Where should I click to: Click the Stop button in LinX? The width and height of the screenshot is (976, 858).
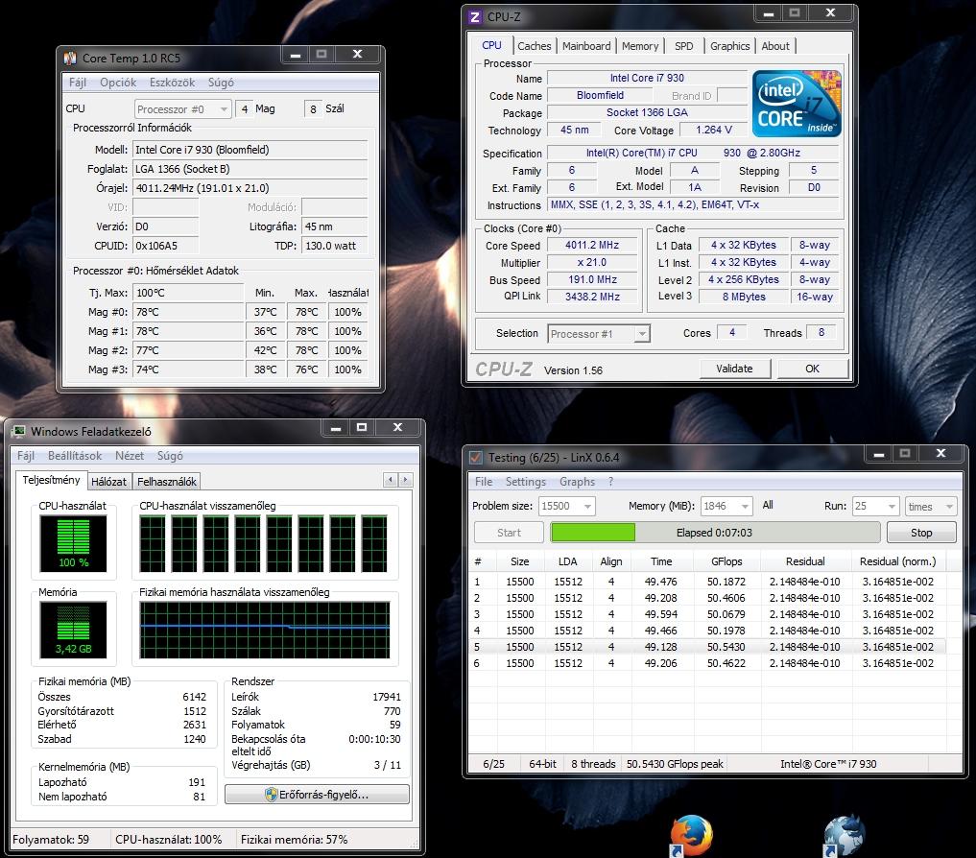[x=921, y=533]
